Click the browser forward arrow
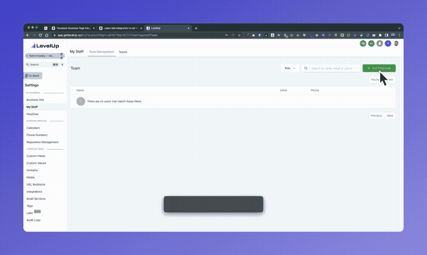 tap(34, 35)
